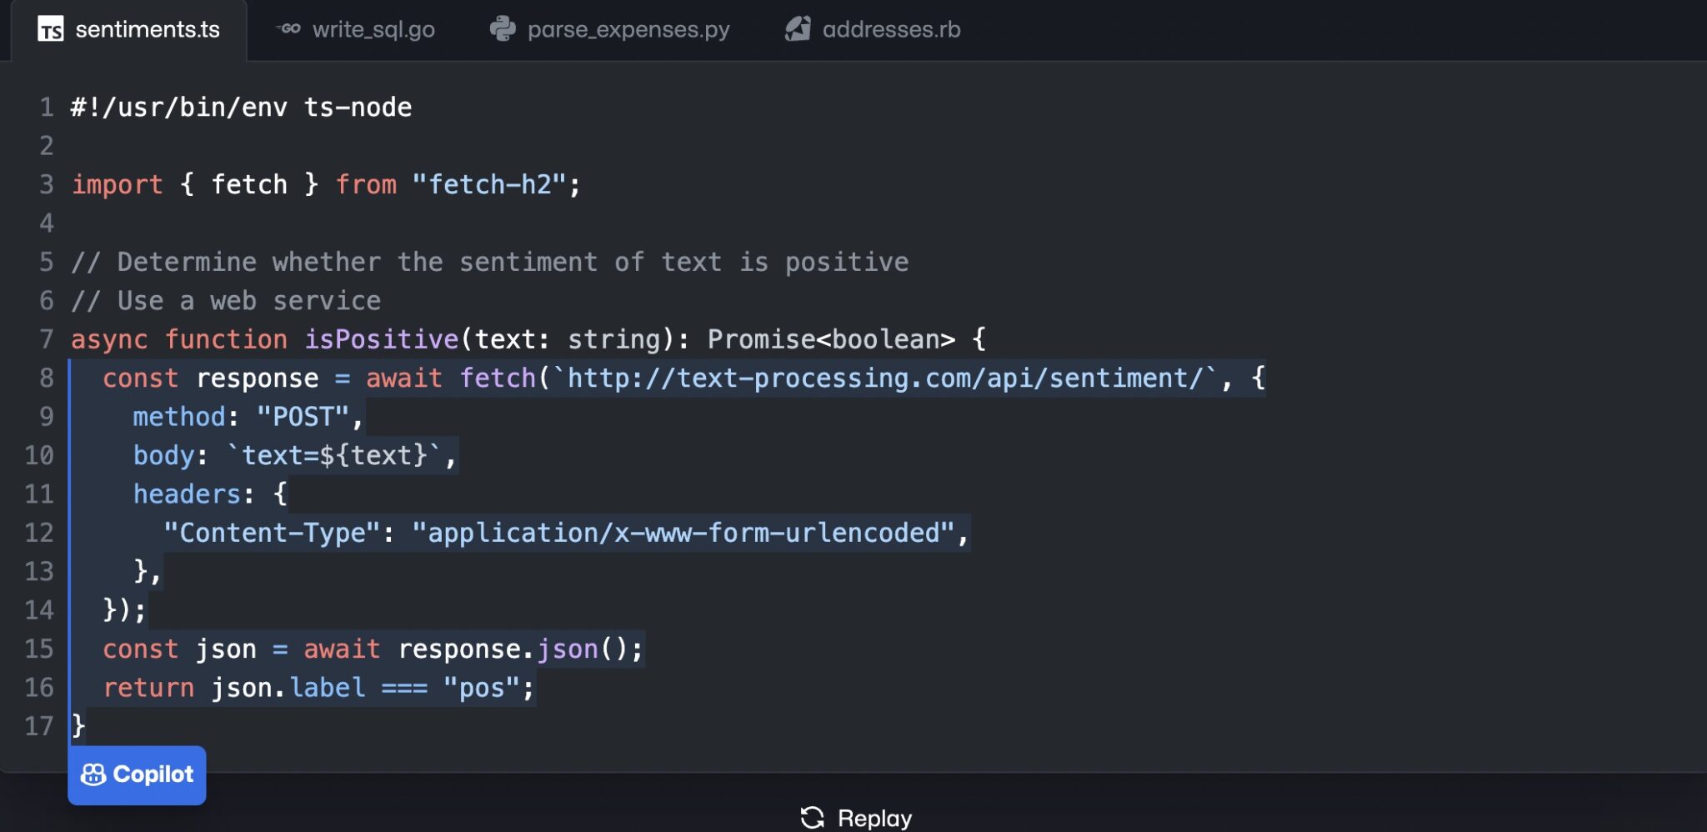
Task: Click the shebang "#!/usr/bin/env ts-node" line
Action: 241,108
